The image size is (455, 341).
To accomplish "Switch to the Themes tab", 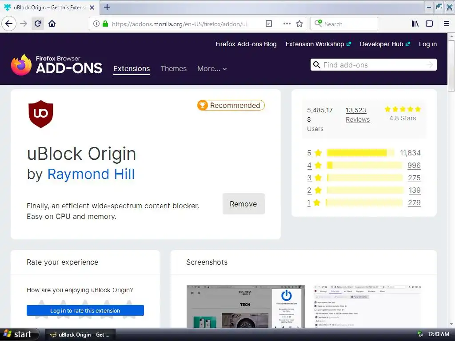I will pos(174,69).
